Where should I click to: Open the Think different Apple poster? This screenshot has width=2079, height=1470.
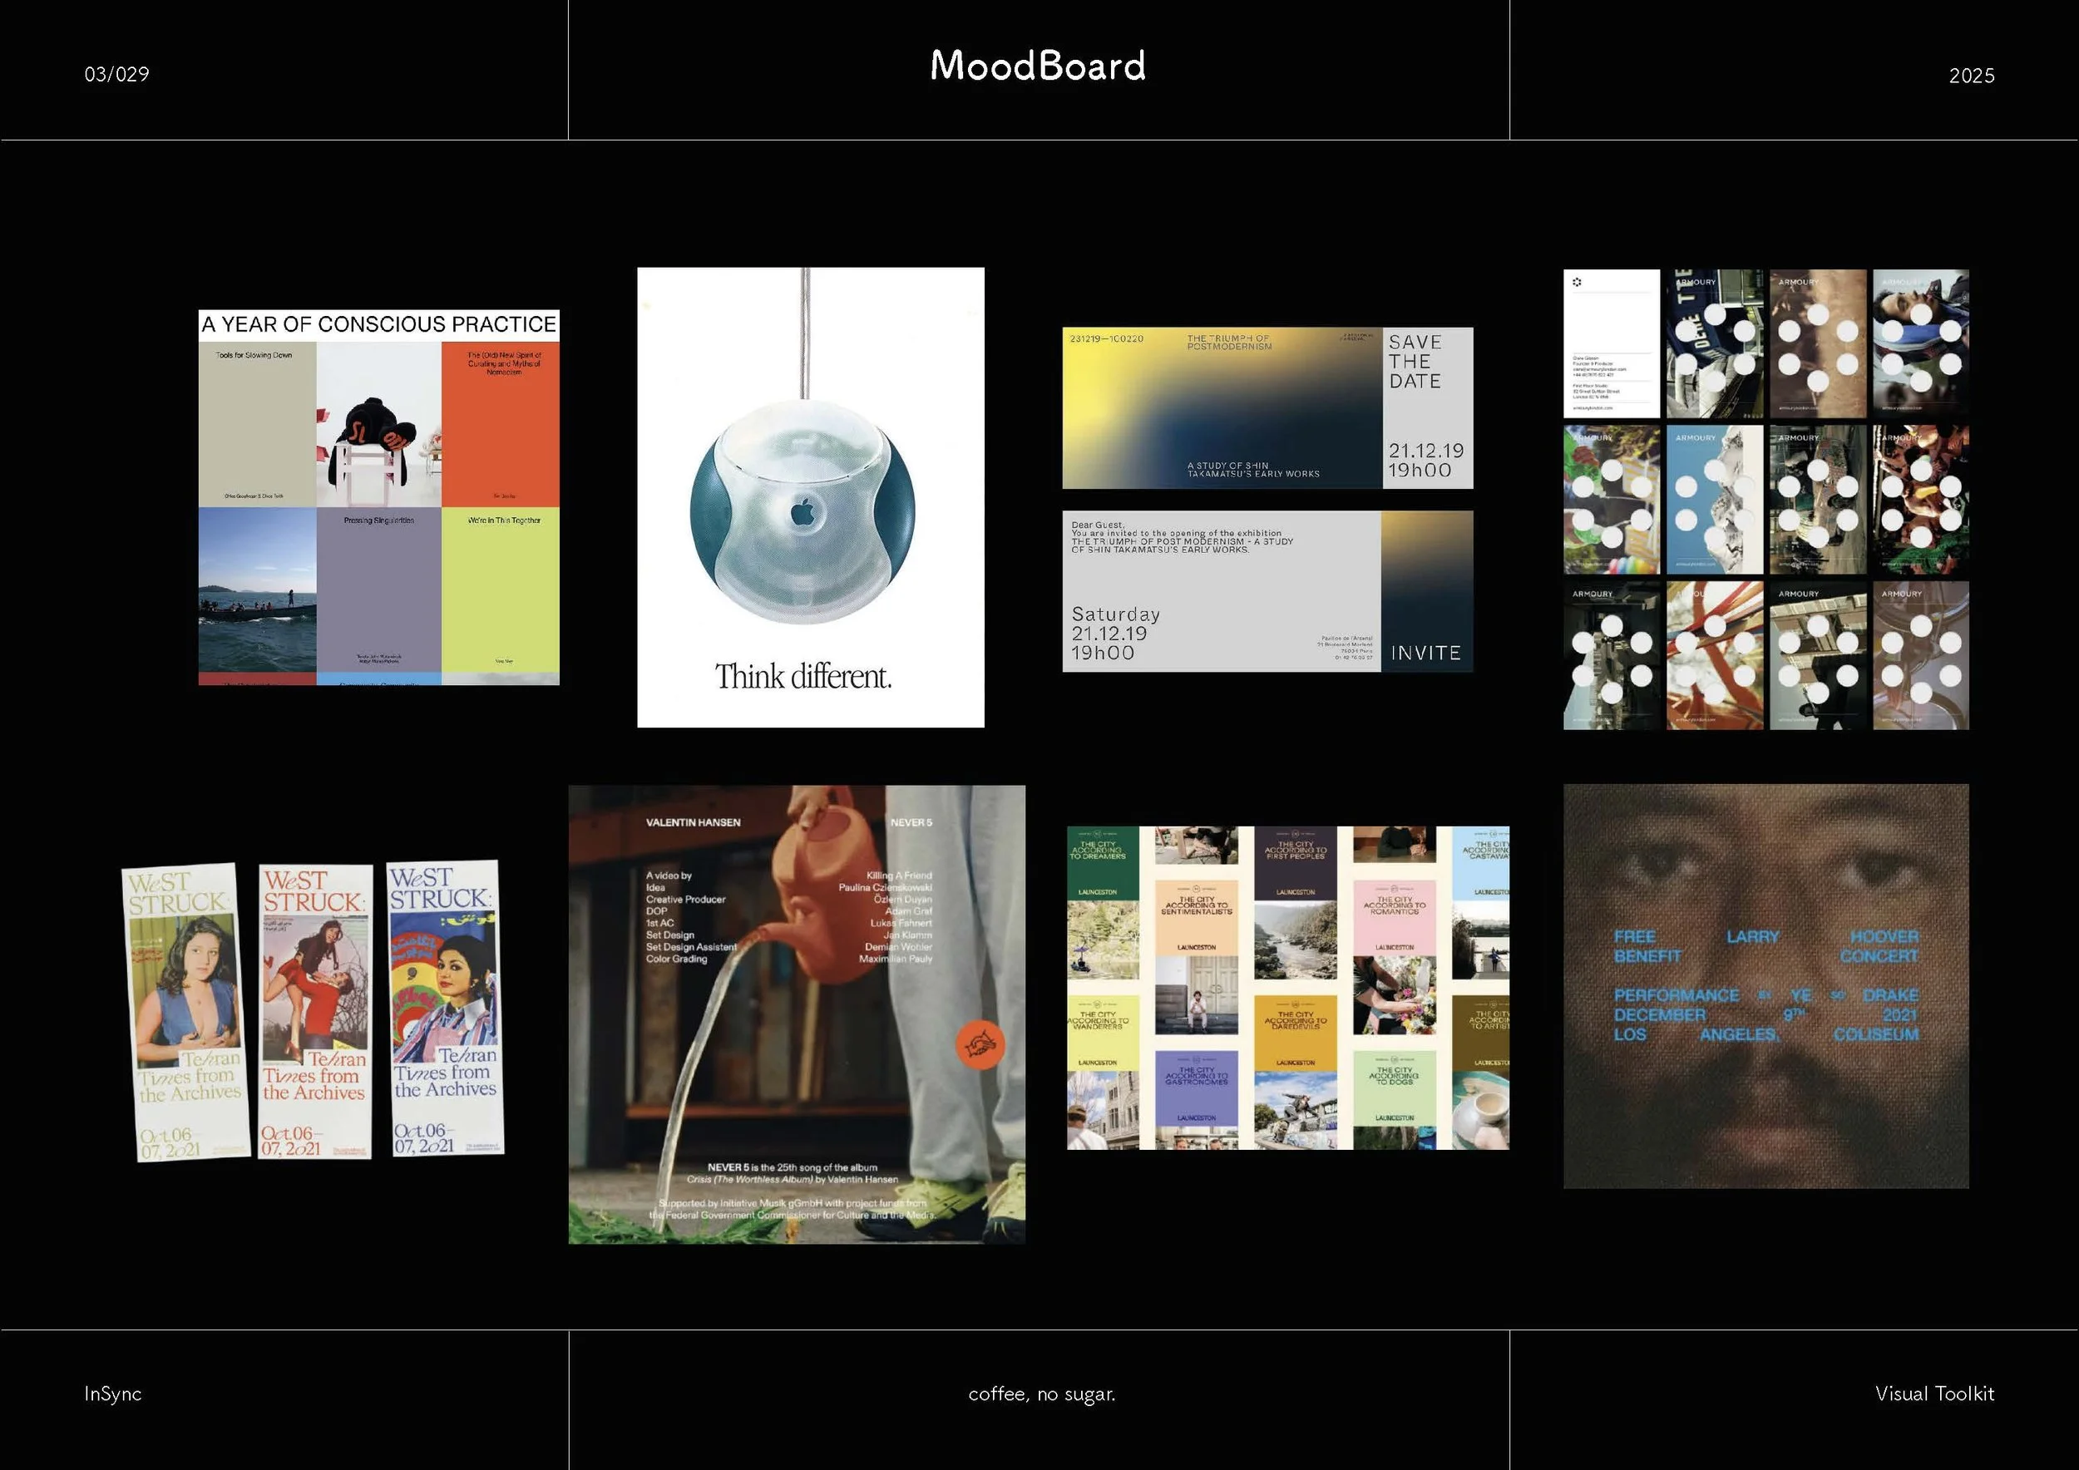click(x=811, y=497)
